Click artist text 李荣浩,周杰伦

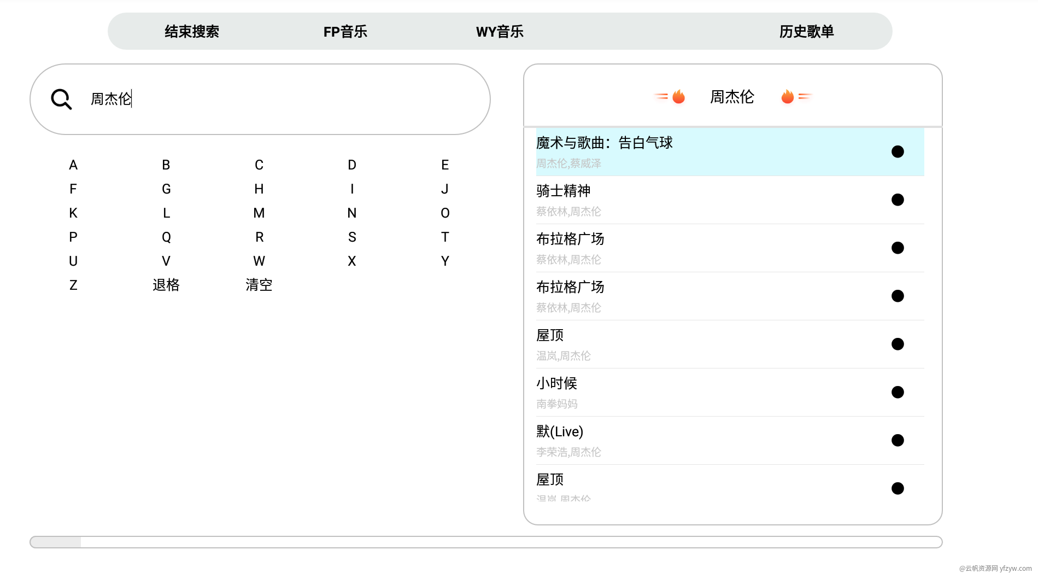(x=568, y=452)
